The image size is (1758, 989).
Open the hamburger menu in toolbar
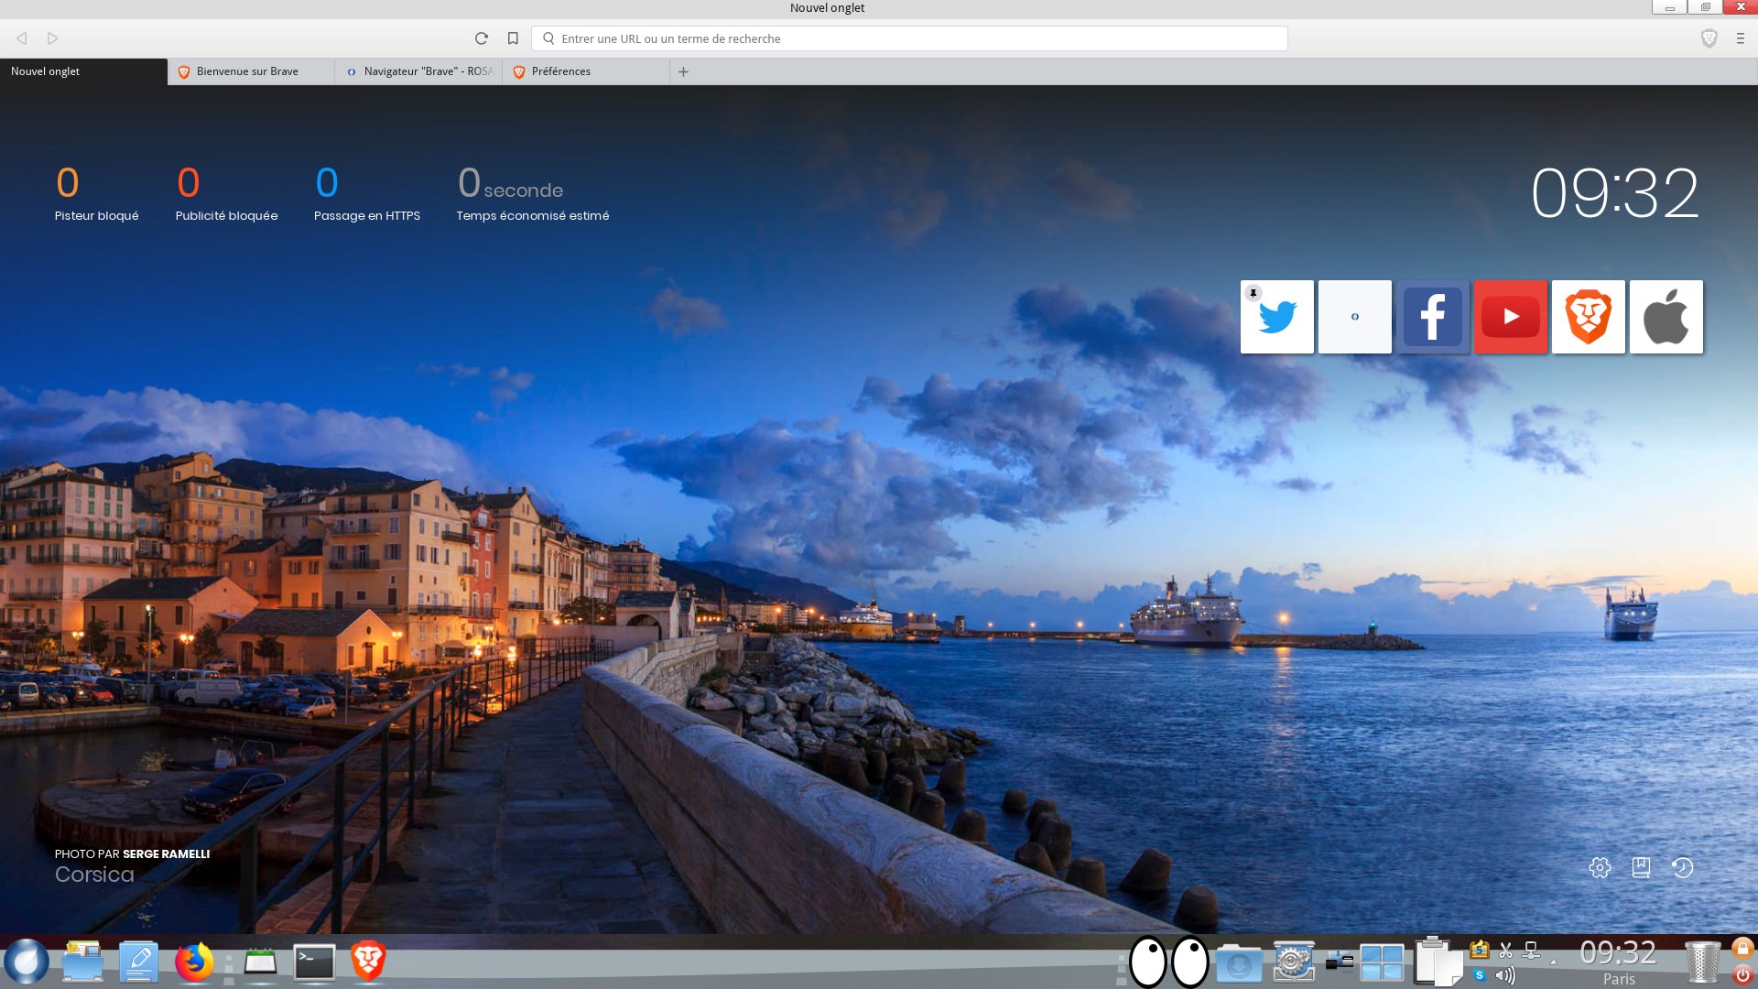pyautogui.click(x=1741, y=38)
